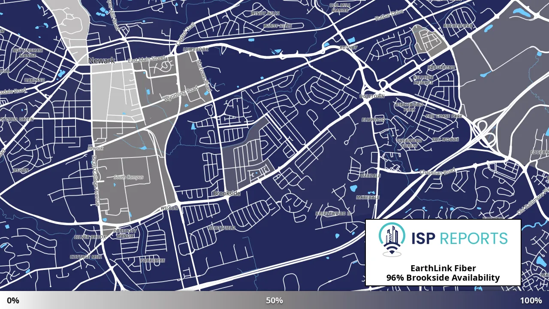
Task: Click the Nottingham Manor label
Action: (28, 53)
